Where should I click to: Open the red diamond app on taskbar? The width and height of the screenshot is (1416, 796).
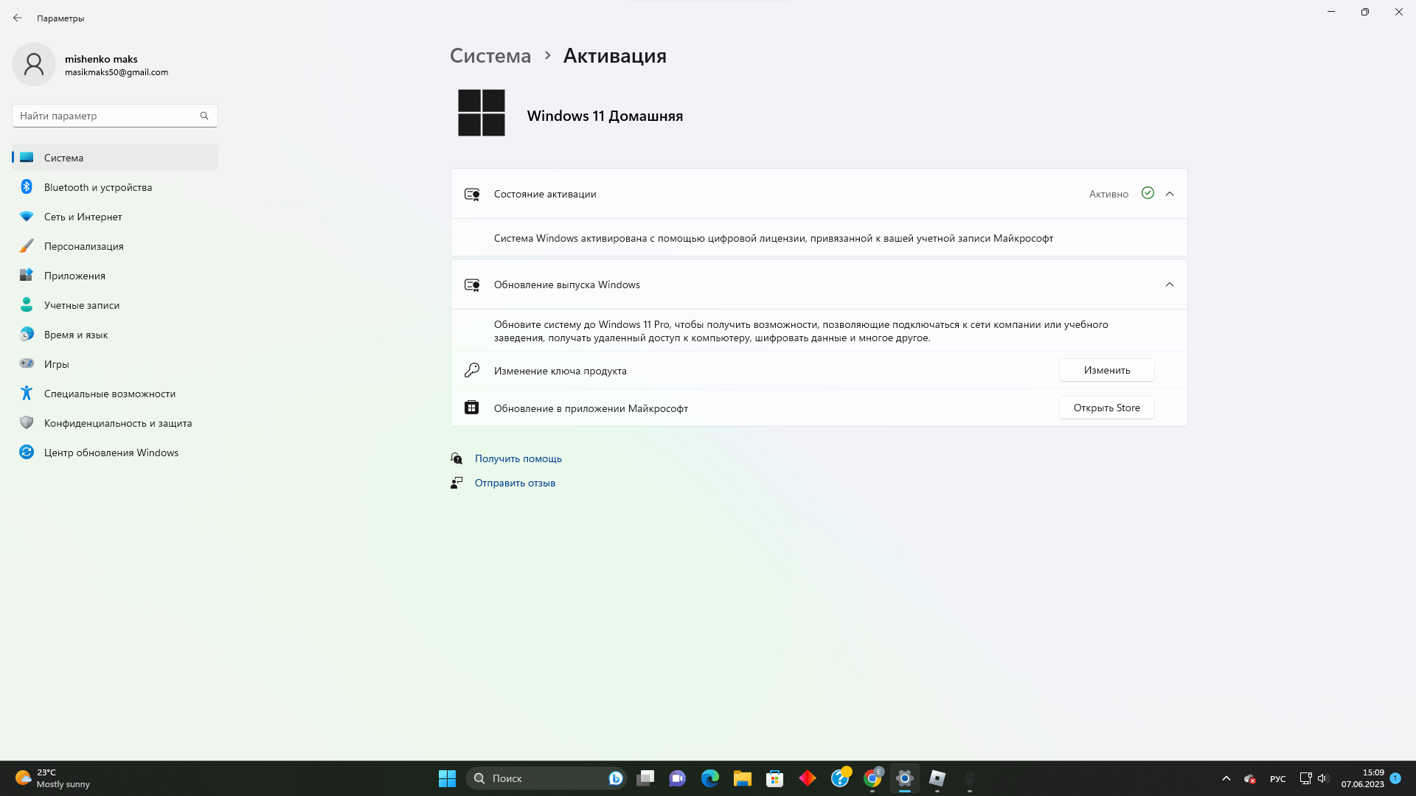click(808, 778)
